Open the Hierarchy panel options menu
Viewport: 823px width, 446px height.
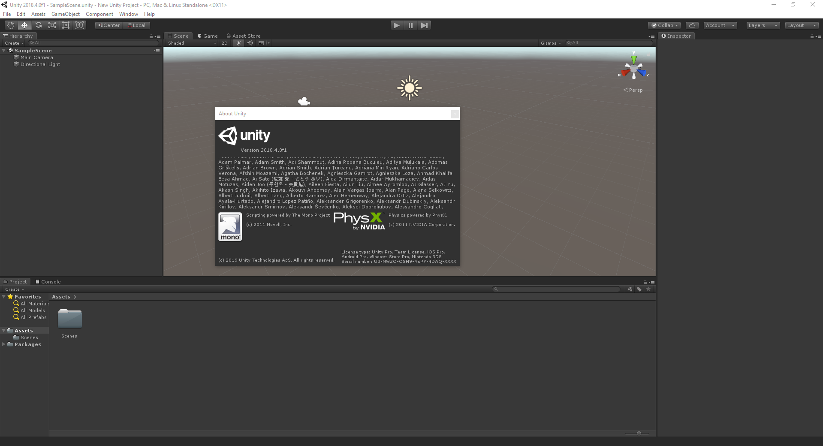click(x=157, y=36)
